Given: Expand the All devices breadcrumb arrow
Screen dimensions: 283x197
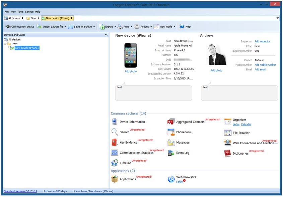Looking at the screenshot, I should click(x=22, y=18).
